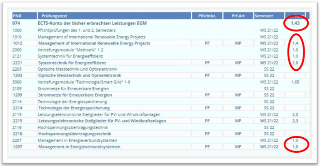Click the Pflichtkz. column header
The image size is (320, 166).
[x=207, y=16]
